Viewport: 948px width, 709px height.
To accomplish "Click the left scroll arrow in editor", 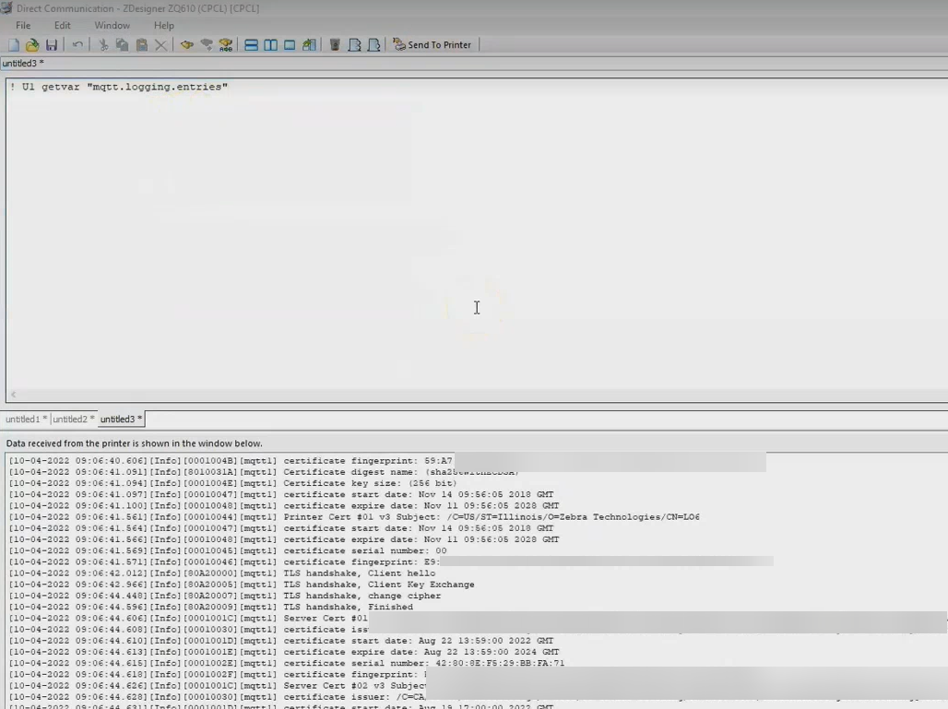I will [13, 395].
